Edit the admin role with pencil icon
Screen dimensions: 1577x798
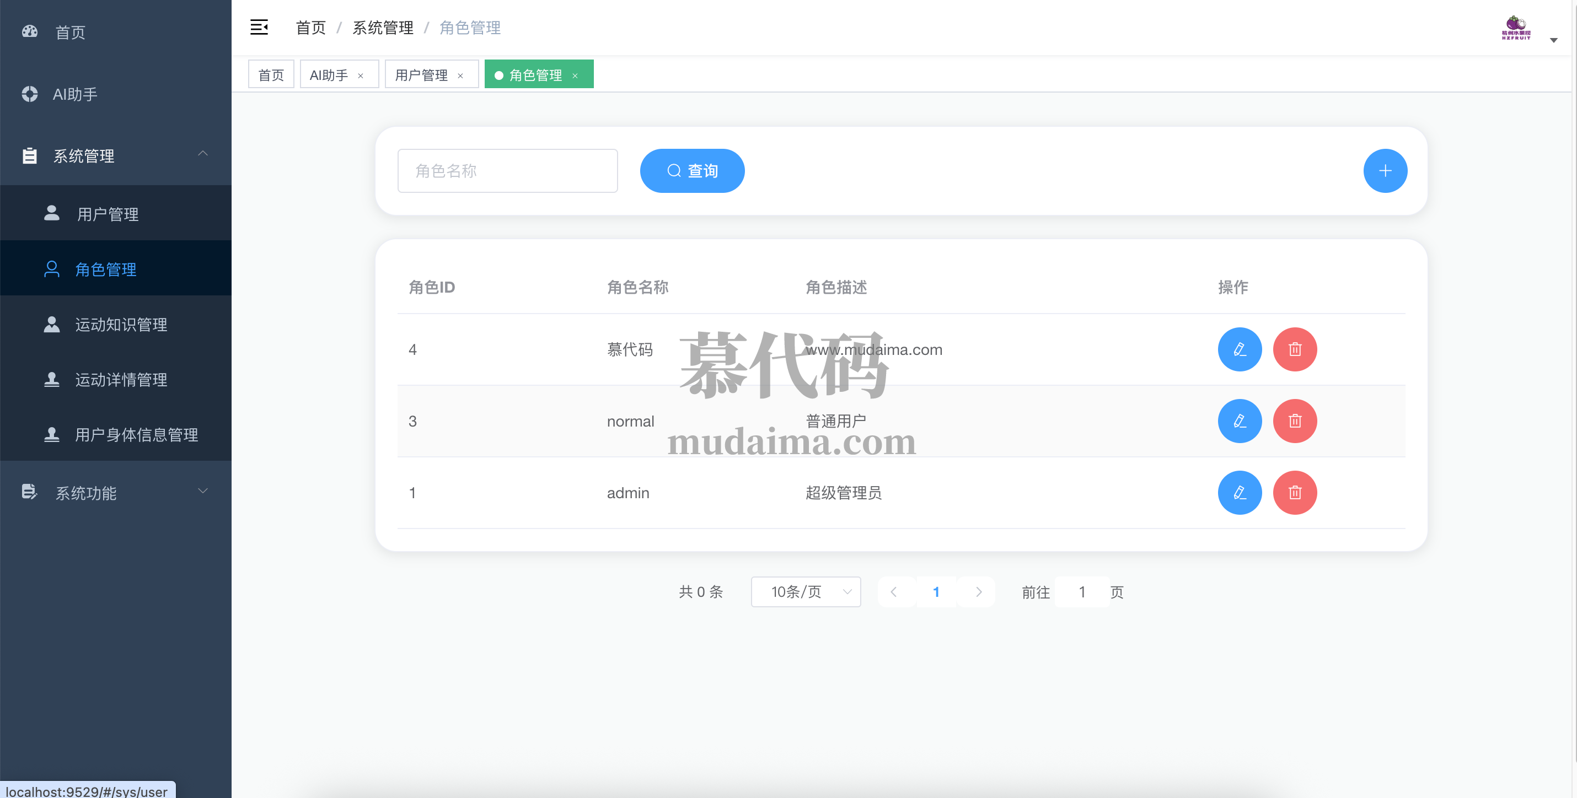tap(1239, 493)
